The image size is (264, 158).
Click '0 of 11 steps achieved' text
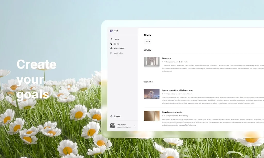point(170,62)
